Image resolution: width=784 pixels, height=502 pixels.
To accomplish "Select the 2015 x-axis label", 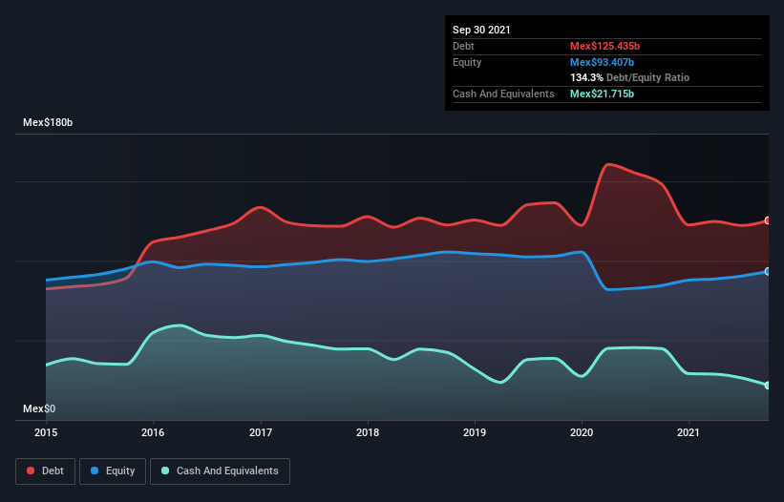I will click(x=46, y=432).
